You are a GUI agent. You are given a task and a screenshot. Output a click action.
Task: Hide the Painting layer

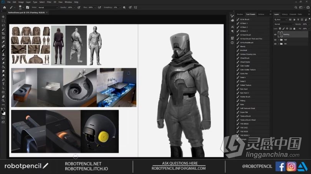[x=275, y=34]
